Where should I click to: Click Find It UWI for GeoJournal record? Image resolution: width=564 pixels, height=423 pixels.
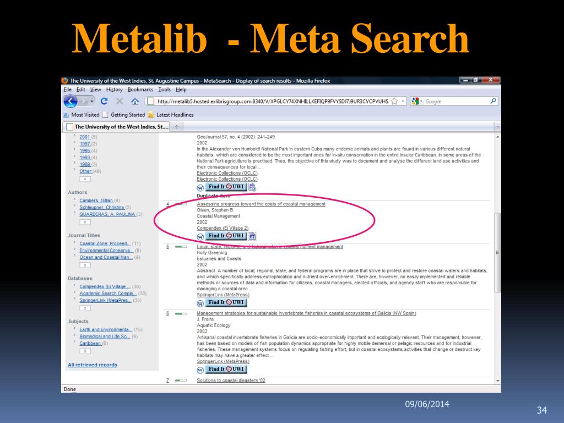(226, 187)
